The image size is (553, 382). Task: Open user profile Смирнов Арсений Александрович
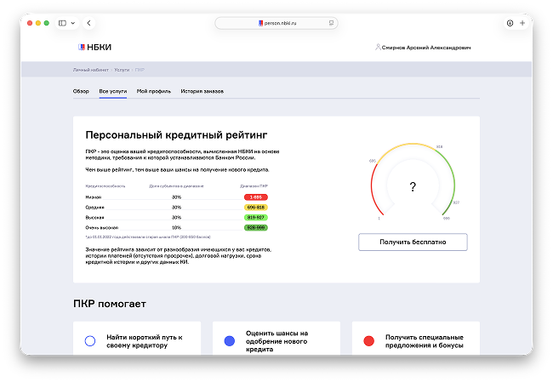click(426, 48)
